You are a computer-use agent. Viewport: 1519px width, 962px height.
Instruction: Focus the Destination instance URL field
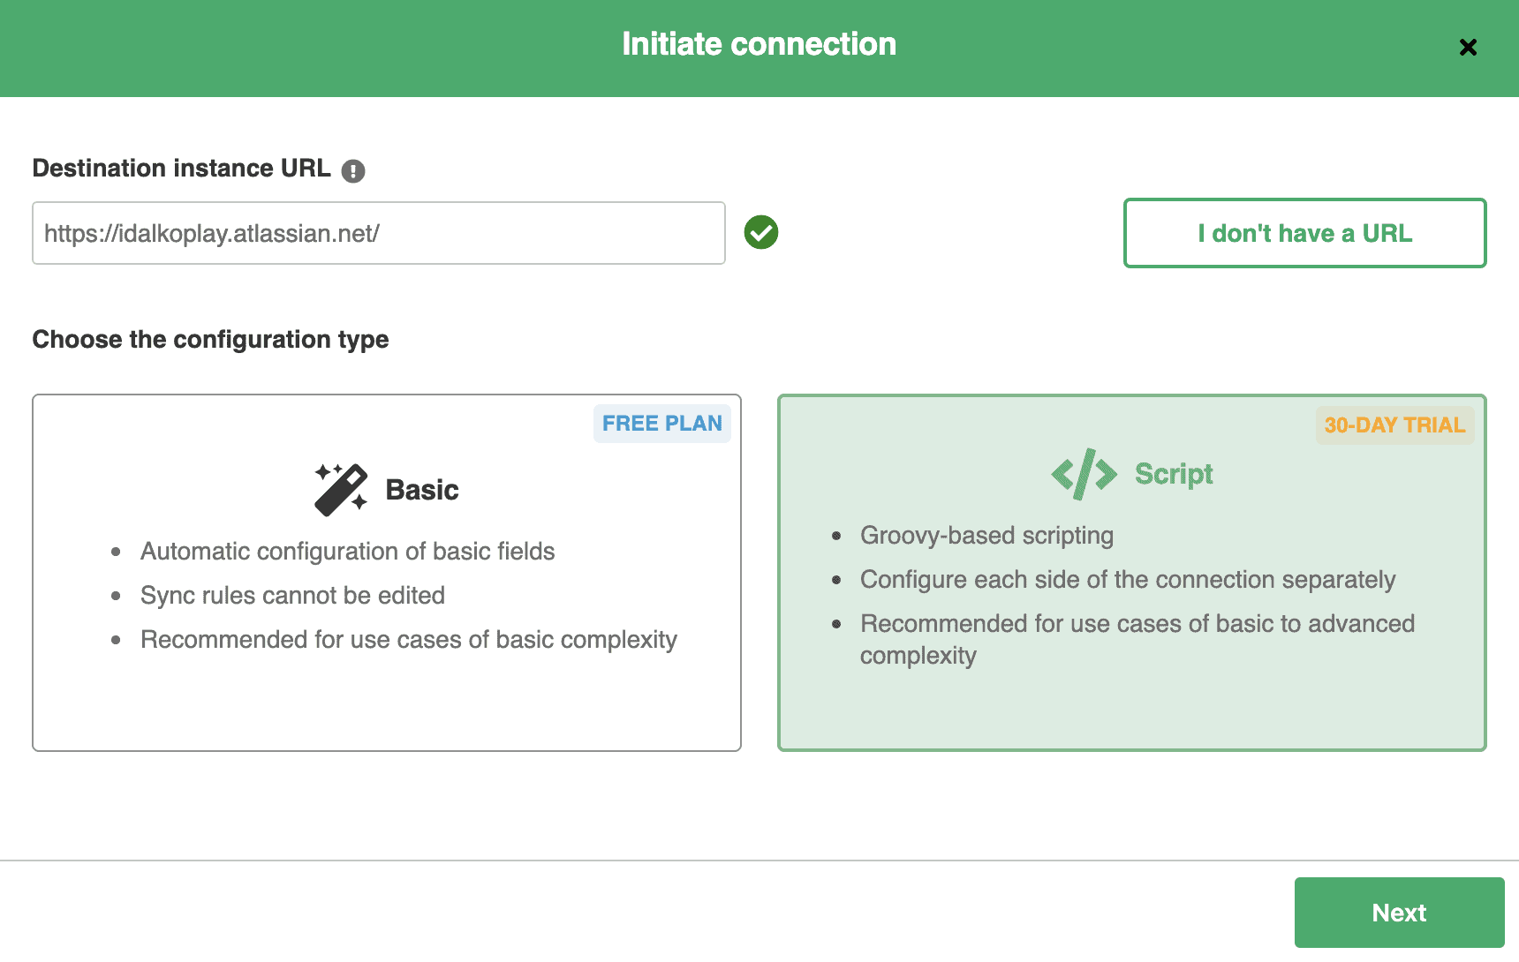(379, 233)
